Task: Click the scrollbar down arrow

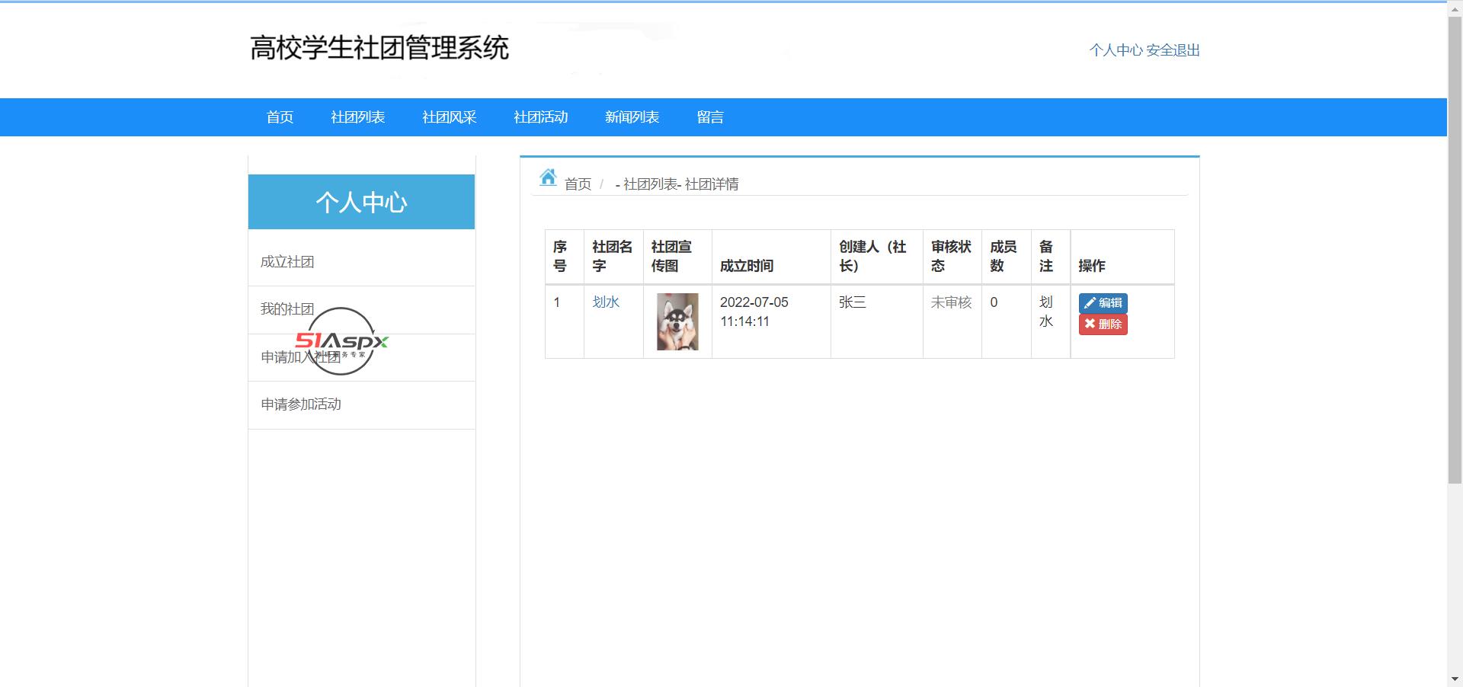Action: 1455,679
